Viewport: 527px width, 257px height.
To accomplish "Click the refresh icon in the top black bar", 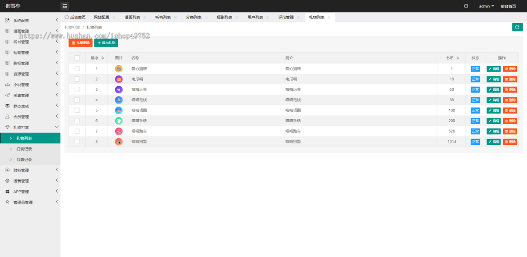I will (x=466, y=6).
